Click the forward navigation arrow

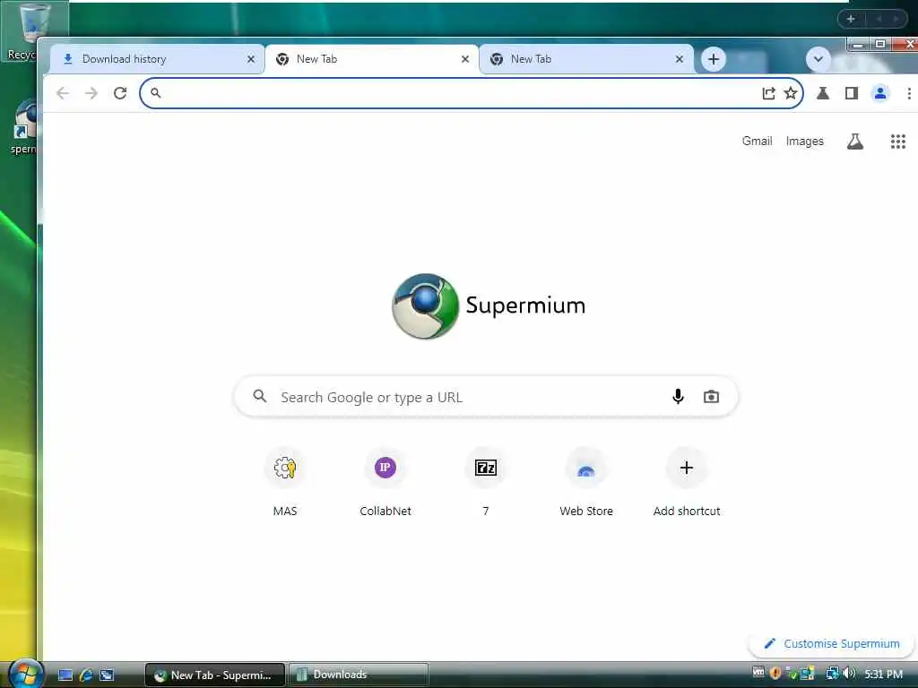91,93
